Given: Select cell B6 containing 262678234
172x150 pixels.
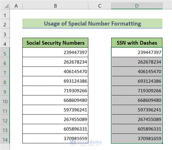Looking at the screenshot, I should point(56,62).
